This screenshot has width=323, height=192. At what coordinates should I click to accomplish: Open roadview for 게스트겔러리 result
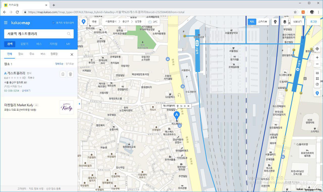[70, 74]
